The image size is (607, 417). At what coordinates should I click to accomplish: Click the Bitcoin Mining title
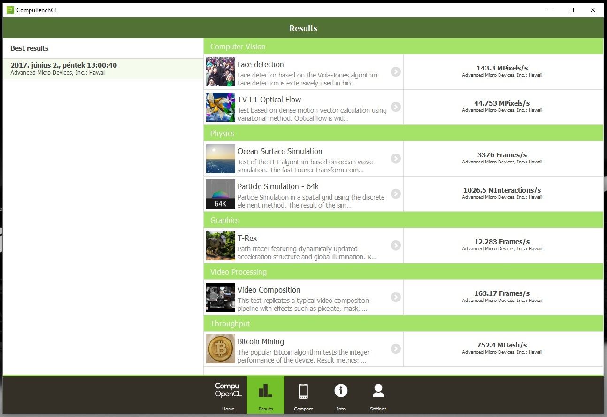261,341
